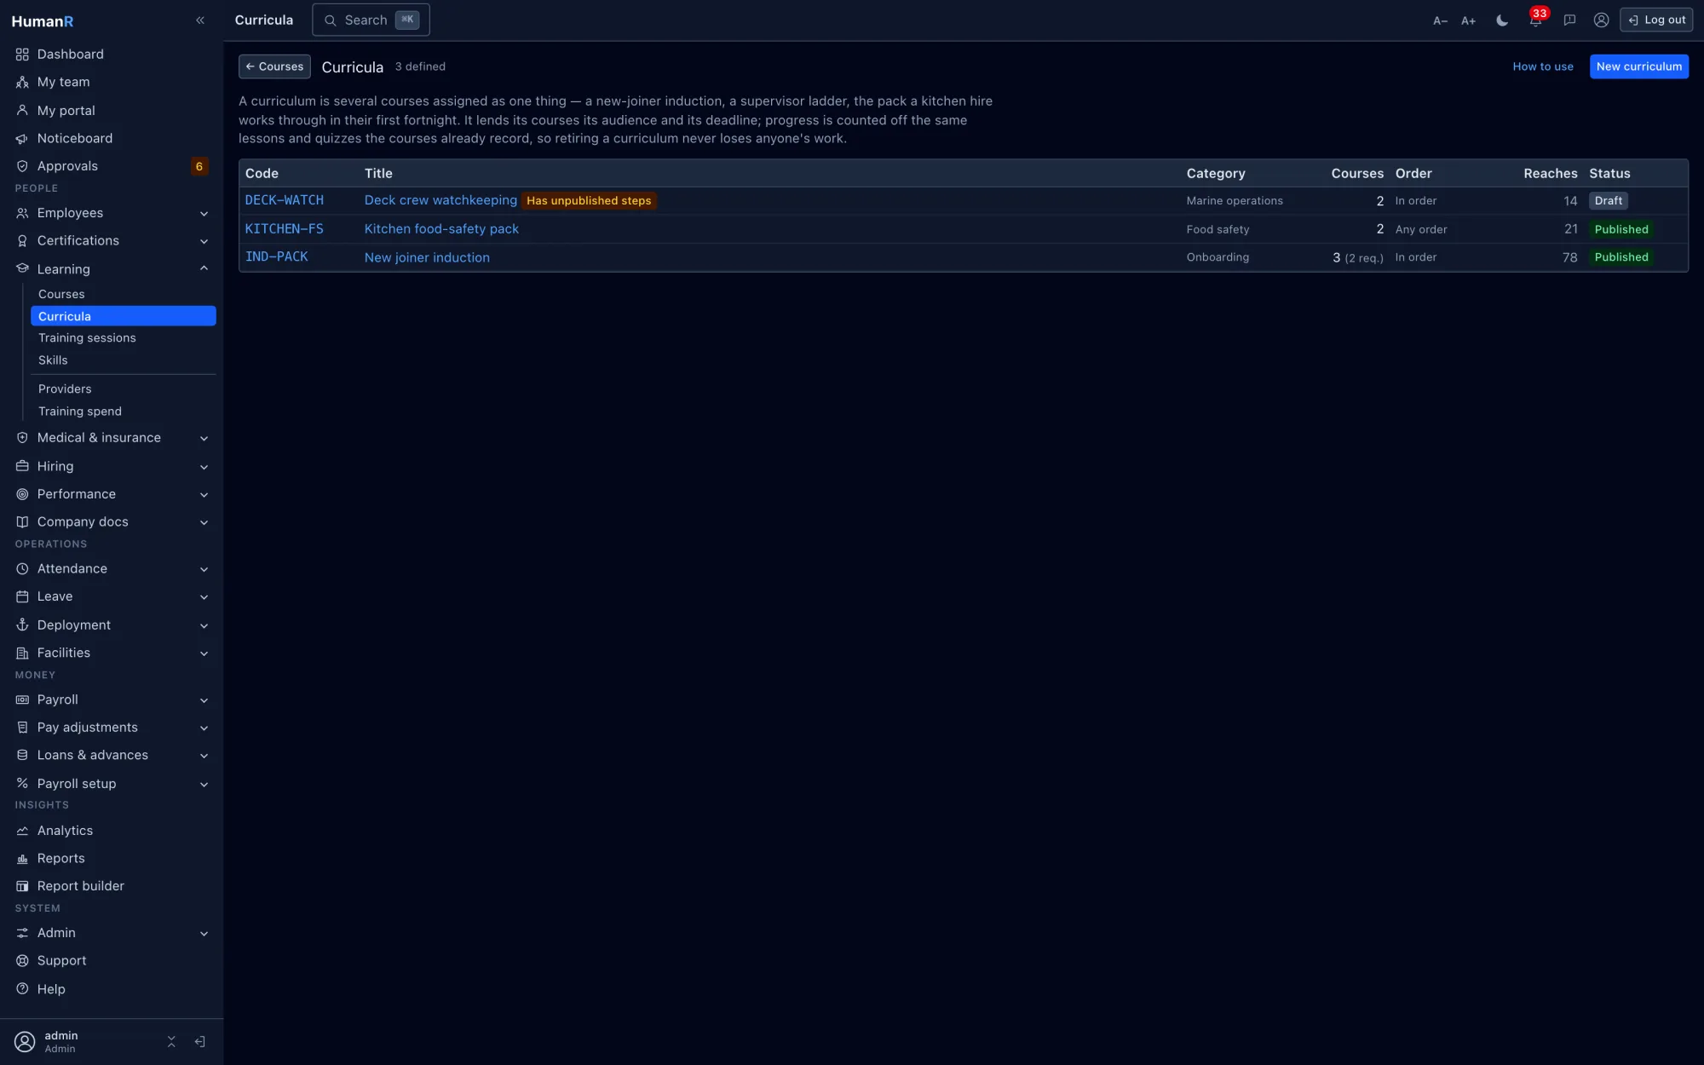This screenshot has height=1065, width=1704.
Task: Expand the Medical & insurance section
Action: [x=112, y=438]
